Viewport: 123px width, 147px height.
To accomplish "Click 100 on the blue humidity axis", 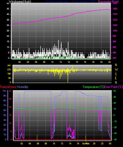I will 4,91.
